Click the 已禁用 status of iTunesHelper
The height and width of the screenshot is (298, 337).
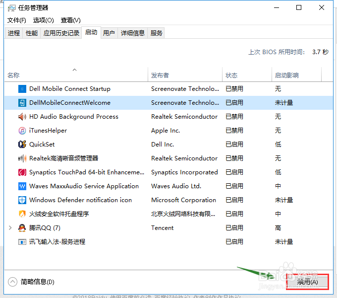click(234, 131)
